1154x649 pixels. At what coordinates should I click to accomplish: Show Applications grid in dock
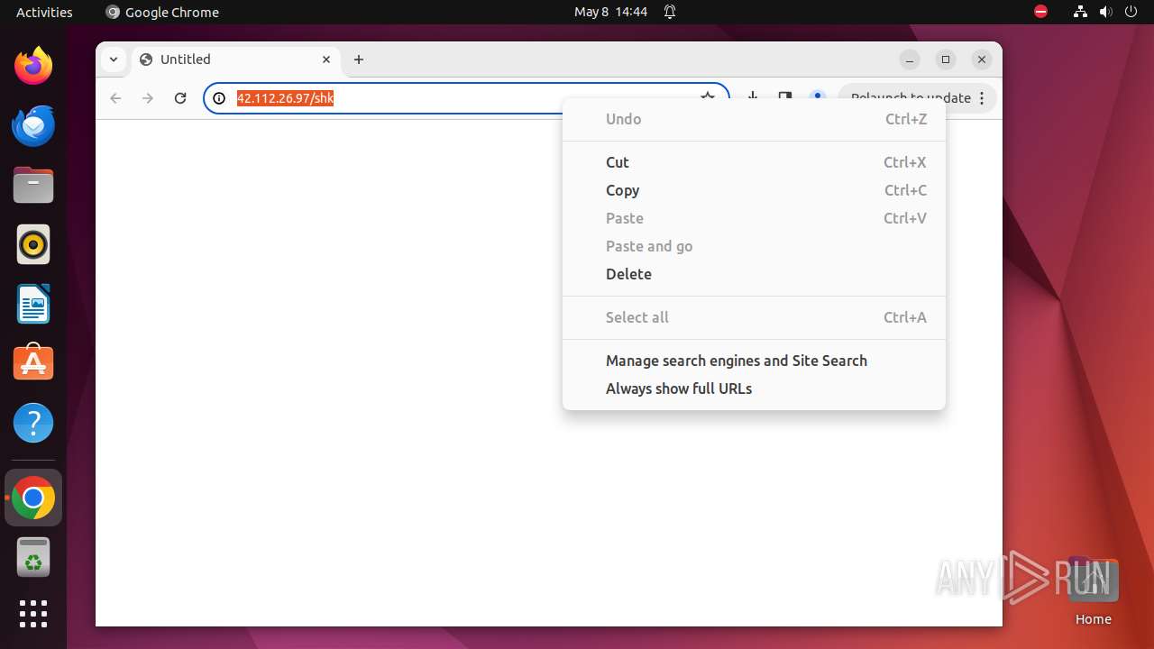click(x=33, y=614)
